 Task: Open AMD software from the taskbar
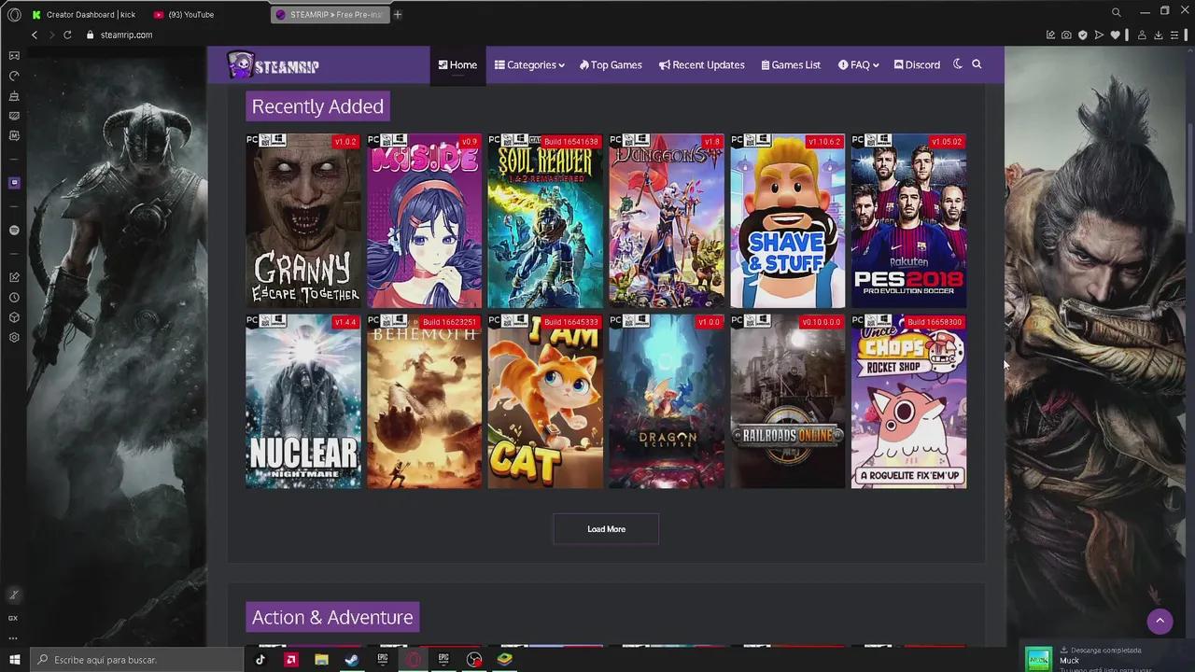[x=291, y=659]
